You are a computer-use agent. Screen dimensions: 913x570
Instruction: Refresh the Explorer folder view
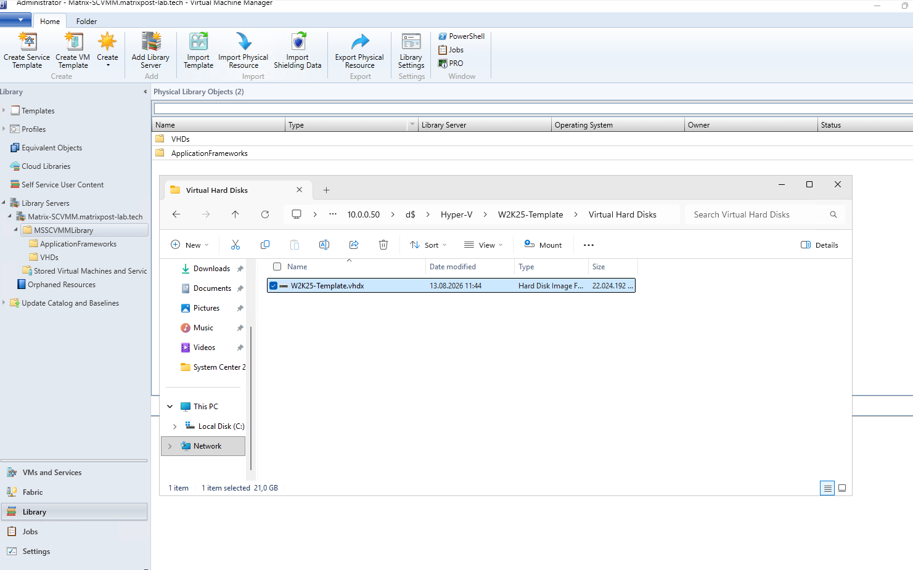tap(265, 214)
